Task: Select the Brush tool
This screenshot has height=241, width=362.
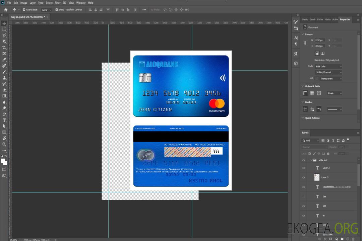Action: [4, 72]
